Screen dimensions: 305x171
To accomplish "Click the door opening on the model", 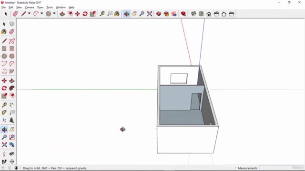I will tap(196, 101).
